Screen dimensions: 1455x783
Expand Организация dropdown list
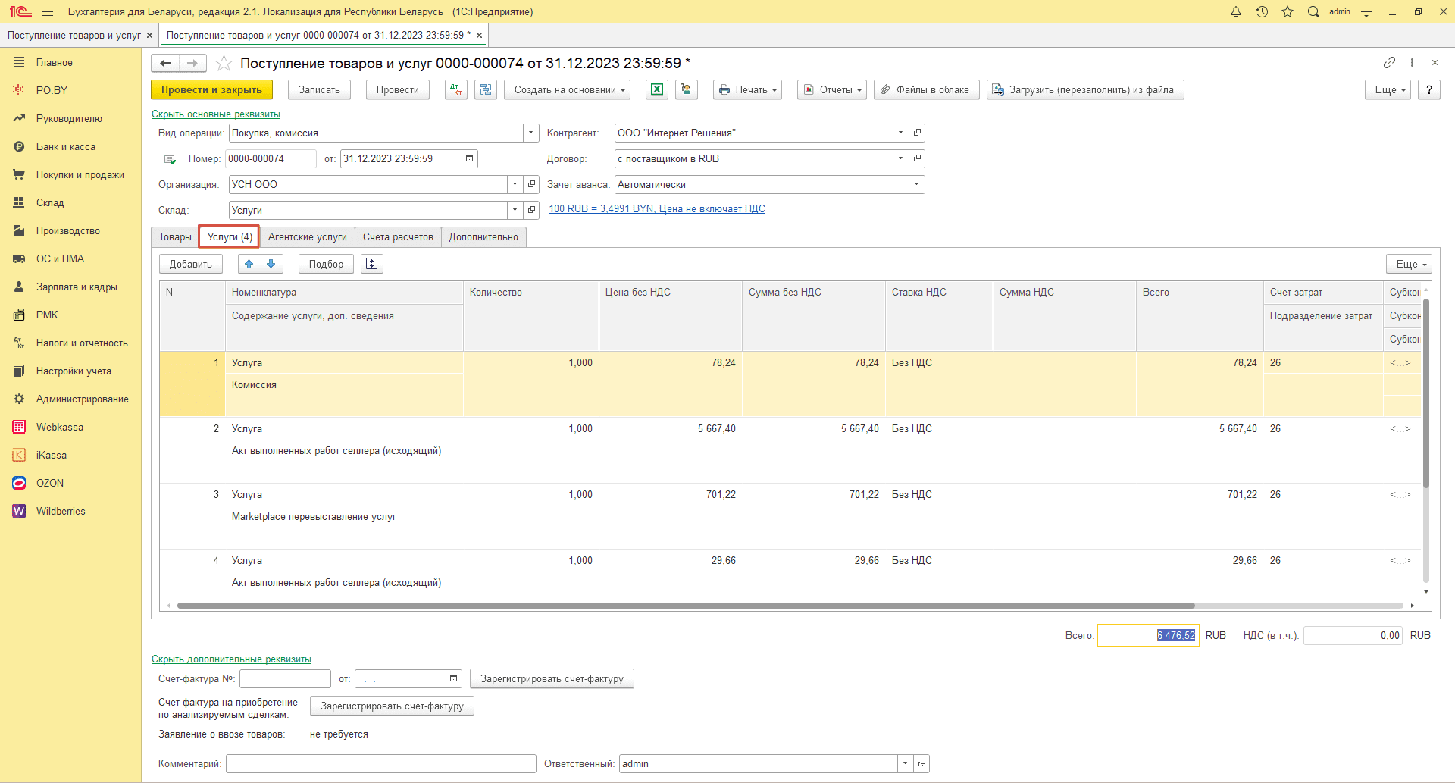[x=515, y=184]
